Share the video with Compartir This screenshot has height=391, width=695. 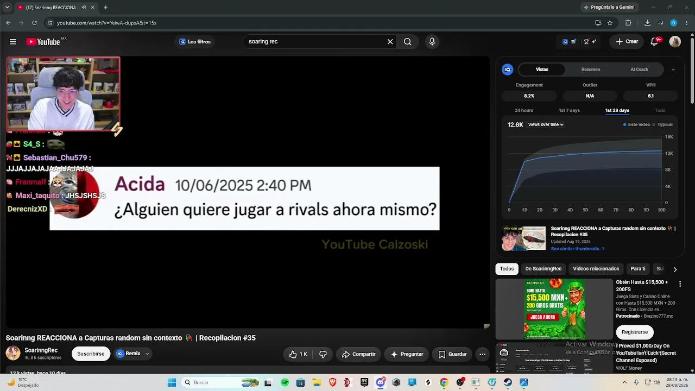(358, 354)
